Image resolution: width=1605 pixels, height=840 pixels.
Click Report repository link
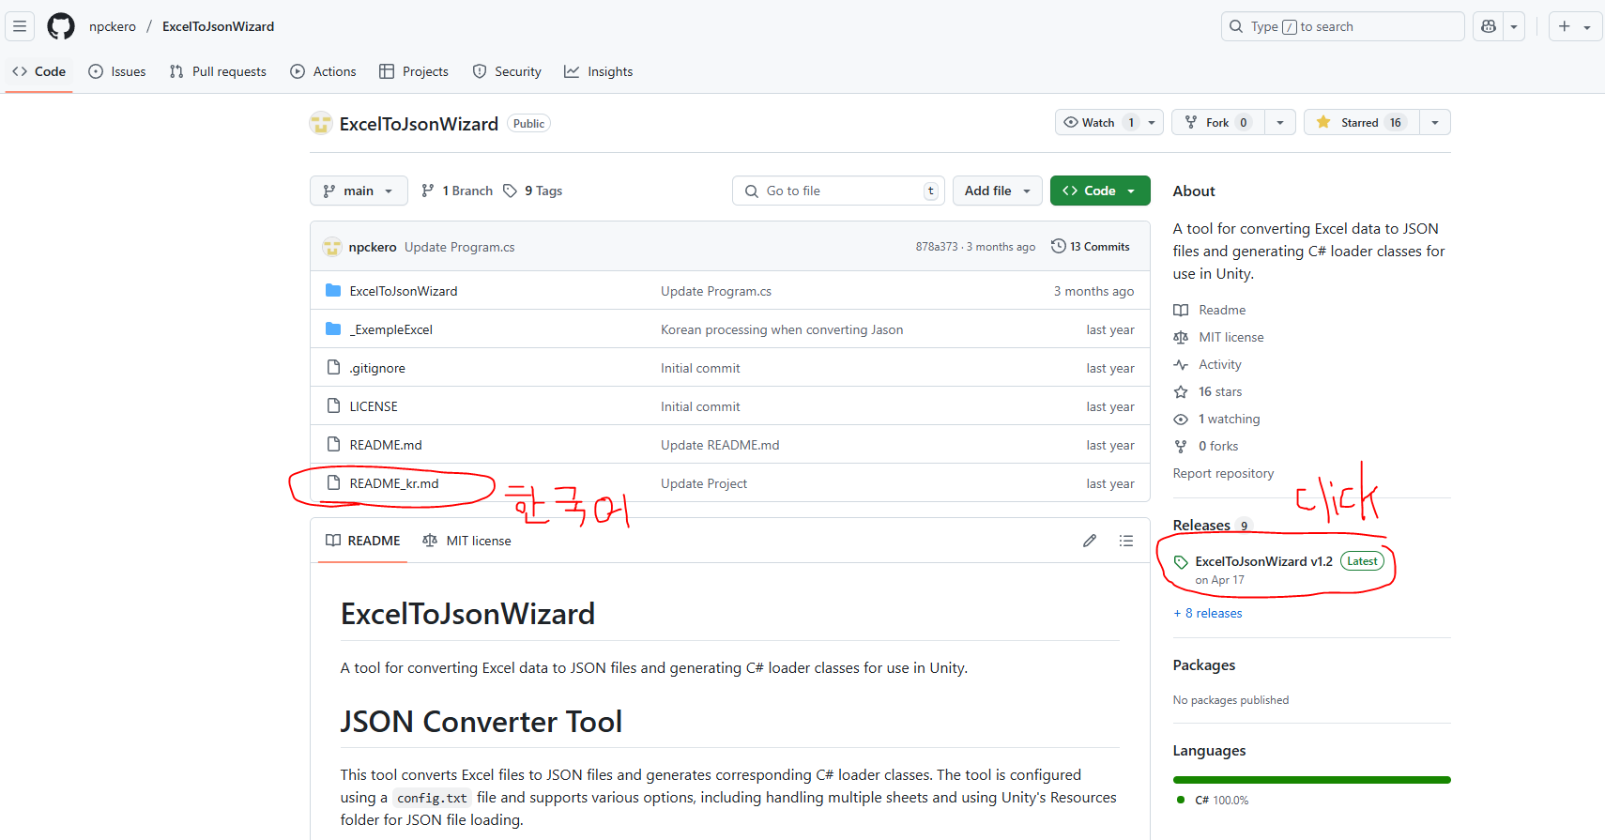click(x=1223, y=473)
